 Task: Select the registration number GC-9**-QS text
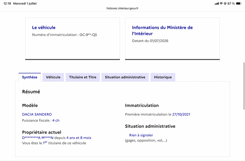click(88, 35)
